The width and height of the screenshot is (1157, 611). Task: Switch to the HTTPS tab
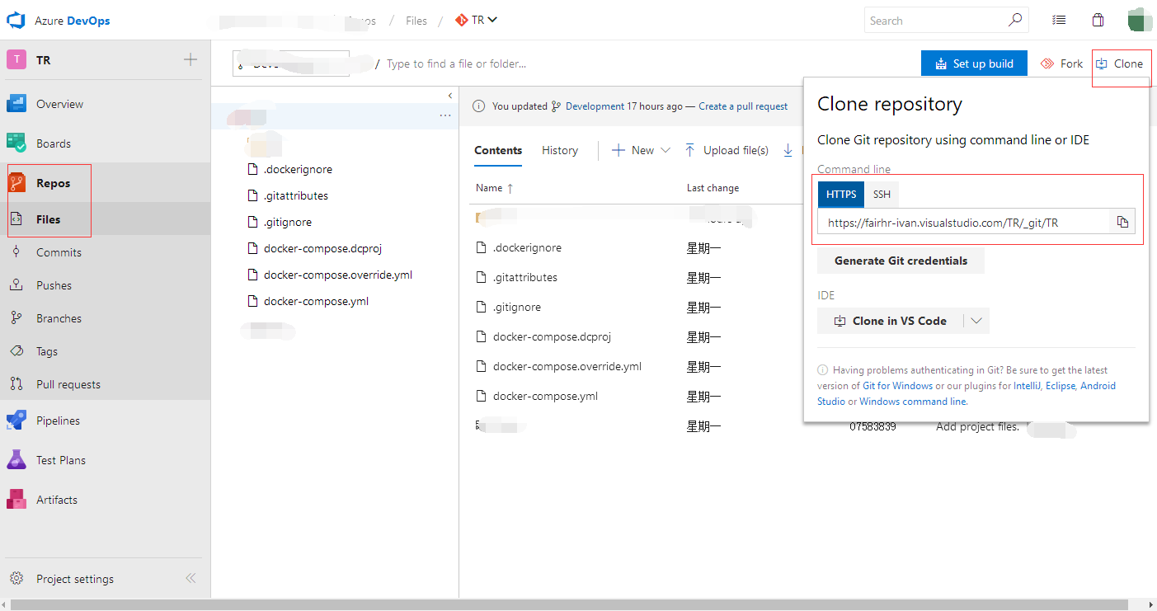point(841,195)
